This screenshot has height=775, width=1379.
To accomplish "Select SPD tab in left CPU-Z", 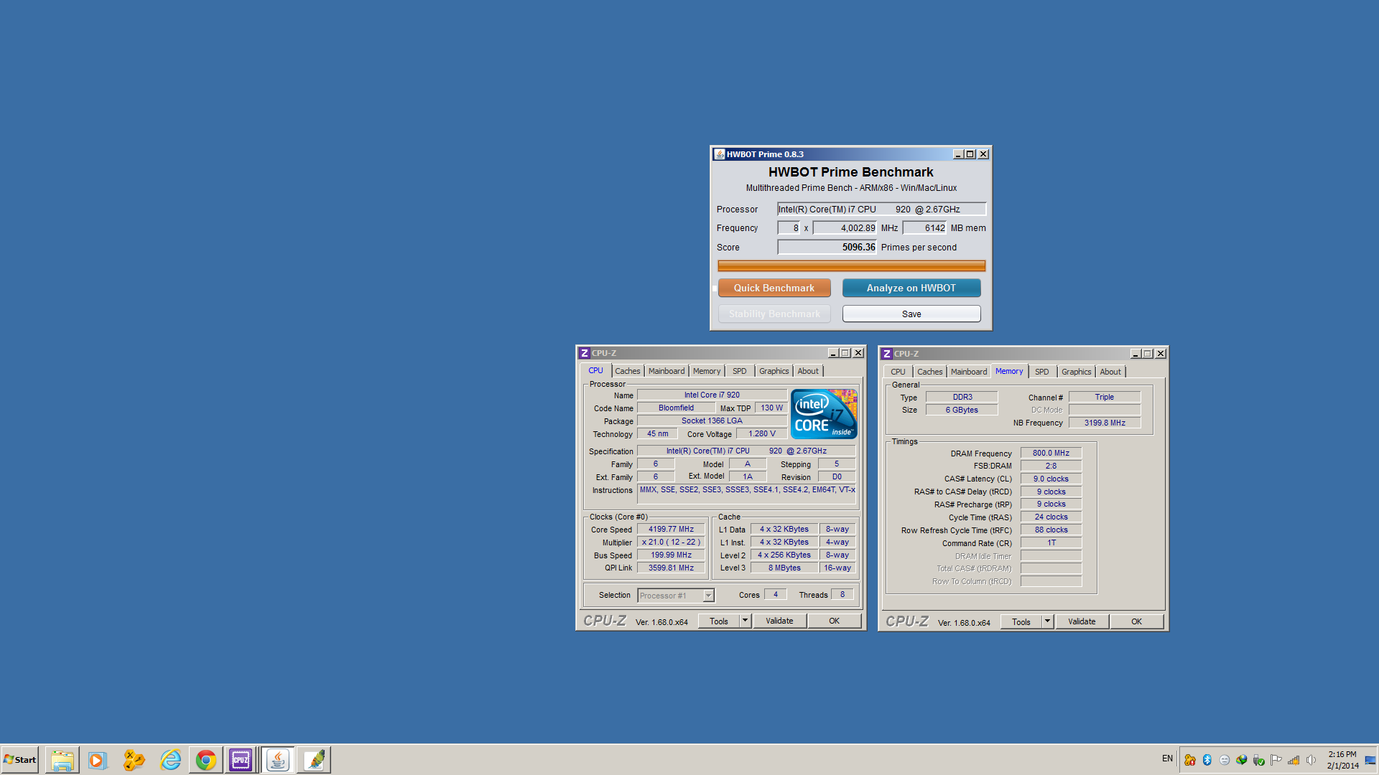I will [x=740, y=371].
